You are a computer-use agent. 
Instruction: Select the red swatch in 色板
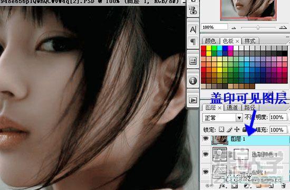tap(204, 48)
